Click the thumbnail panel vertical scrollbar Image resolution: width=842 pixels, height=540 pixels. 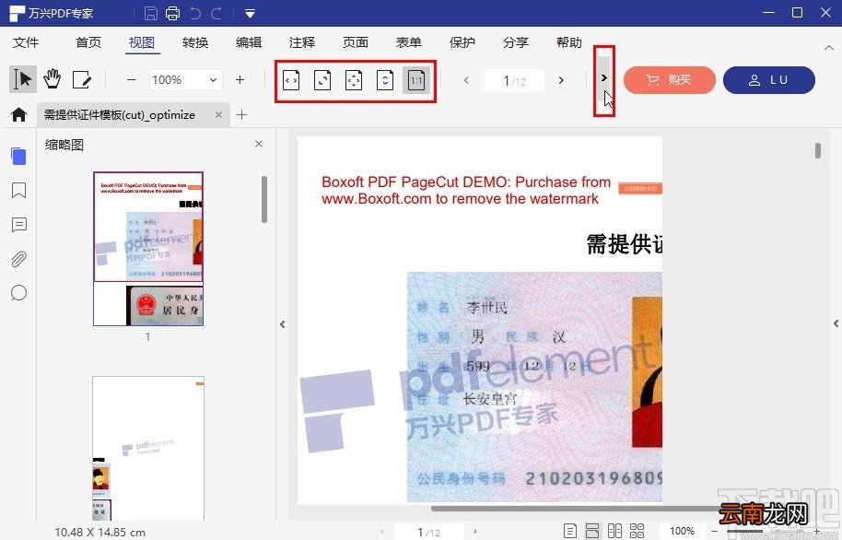tap(264, 199)
